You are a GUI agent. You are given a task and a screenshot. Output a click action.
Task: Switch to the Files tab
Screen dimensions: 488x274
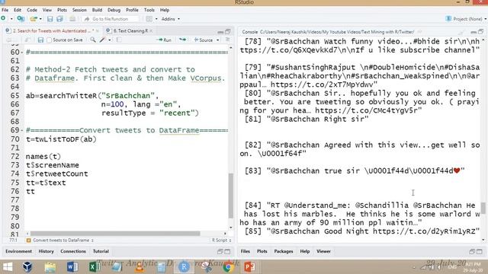pyautogui.click(x=246, y=251)
